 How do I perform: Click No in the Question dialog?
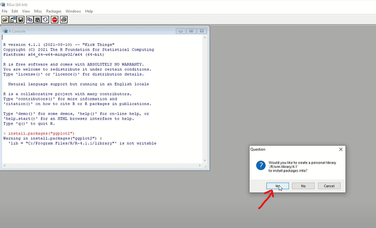pos(303,186)
